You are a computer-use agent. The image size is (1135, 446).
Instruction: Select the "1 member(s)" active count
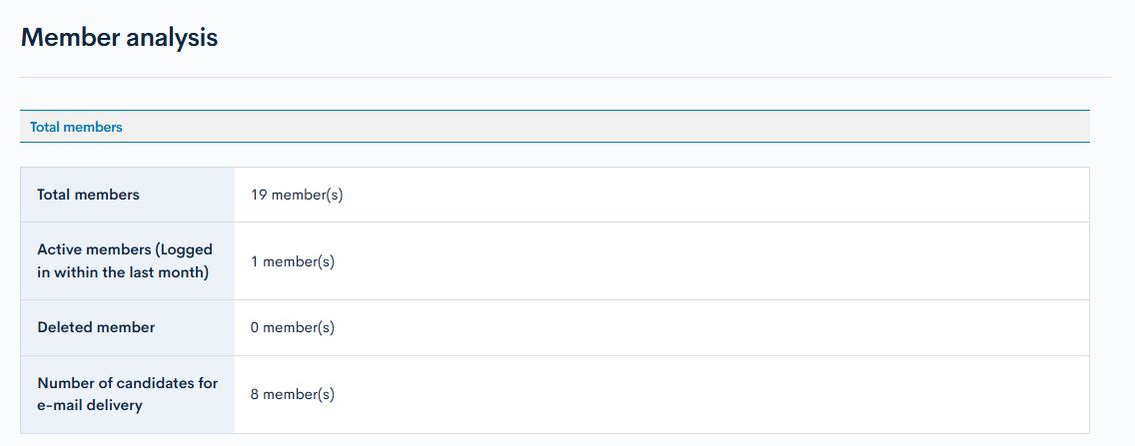(293, 261)
